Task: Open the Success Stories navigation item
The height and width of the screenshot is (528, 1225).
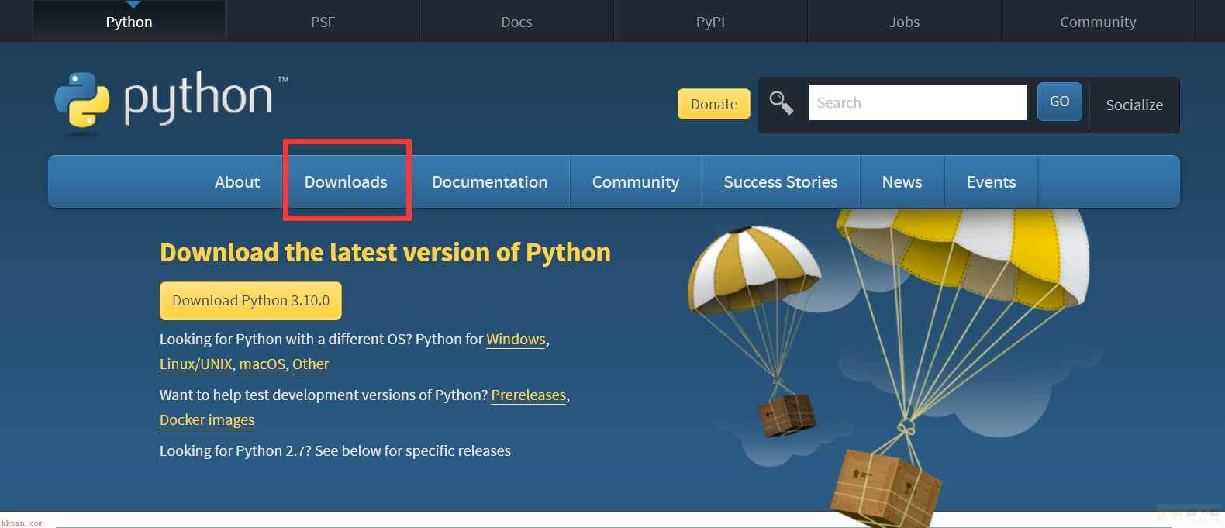Action: [781, 181]
